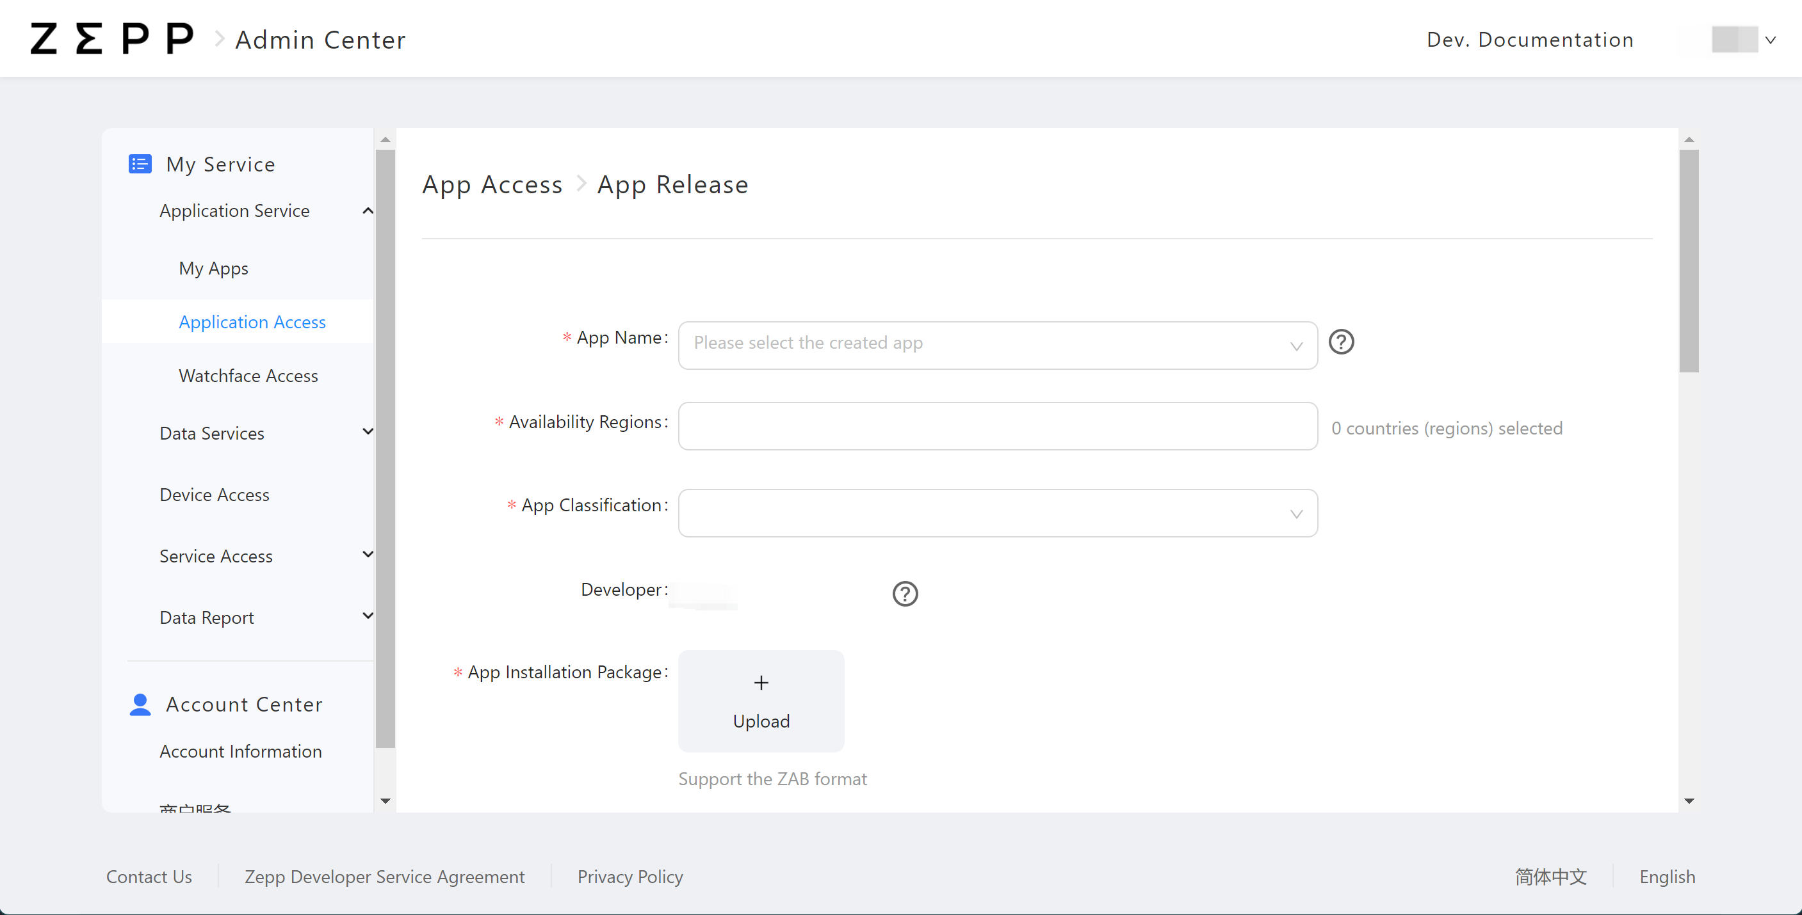1802x915 pixels.
Task: Click the sidebar vertical scrollbar thumb
Action: 385,449
